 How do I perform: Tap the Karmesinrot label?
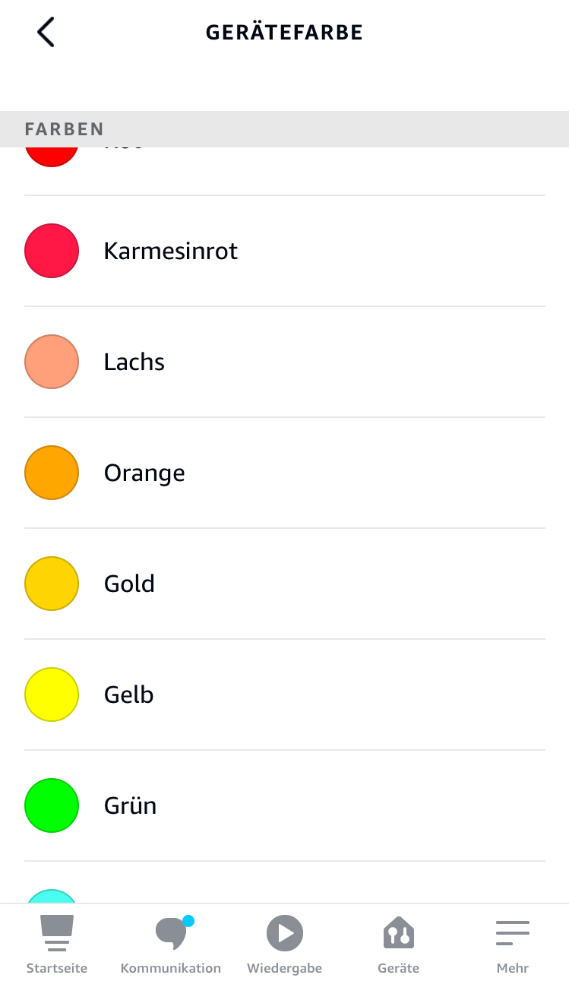click(171, 251)
